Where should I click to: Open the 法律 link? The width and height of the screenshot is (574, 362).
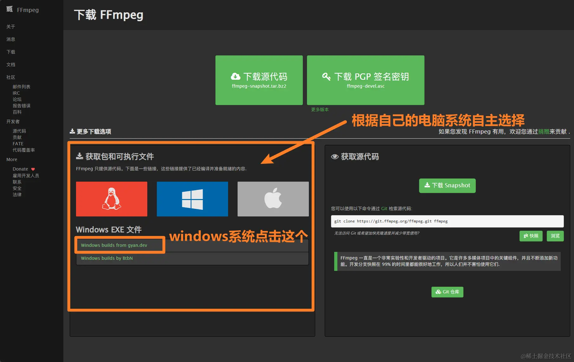click(17, 195)
